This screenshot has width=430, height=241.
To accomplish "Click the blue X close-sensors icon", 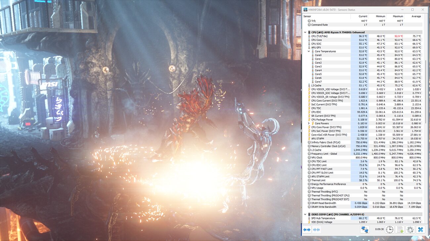I will pos(420,229).
